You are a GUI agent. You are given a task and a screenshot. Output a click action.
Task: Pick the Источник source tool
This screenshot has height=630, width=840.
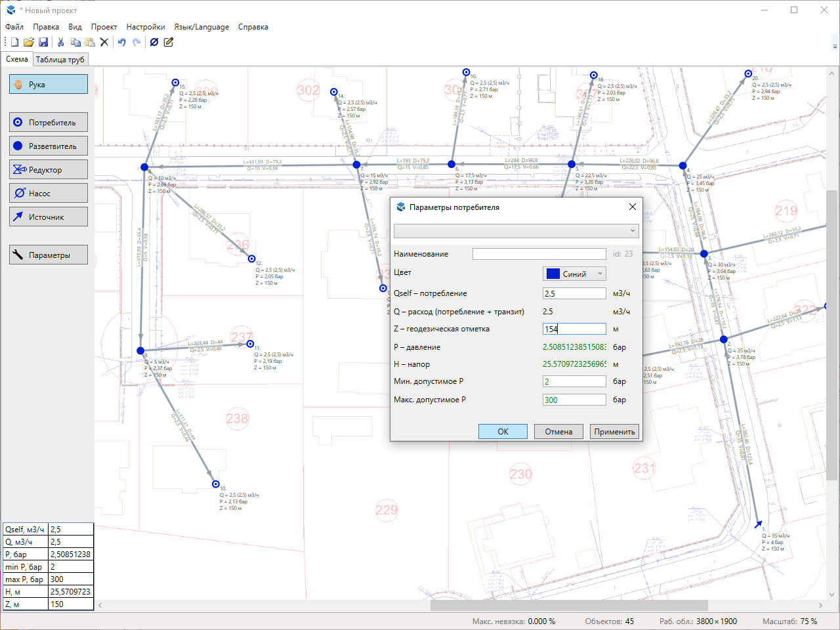pos(49,217)
